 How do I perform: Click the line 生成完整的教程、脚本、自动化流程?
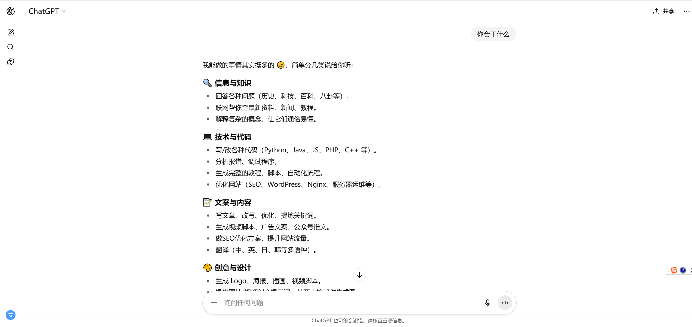[270, 173]
